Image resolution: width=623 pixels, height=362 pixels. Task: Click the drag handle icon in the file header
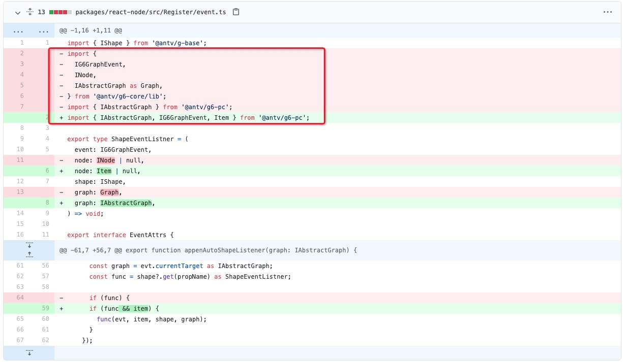[x=29, y=12]
